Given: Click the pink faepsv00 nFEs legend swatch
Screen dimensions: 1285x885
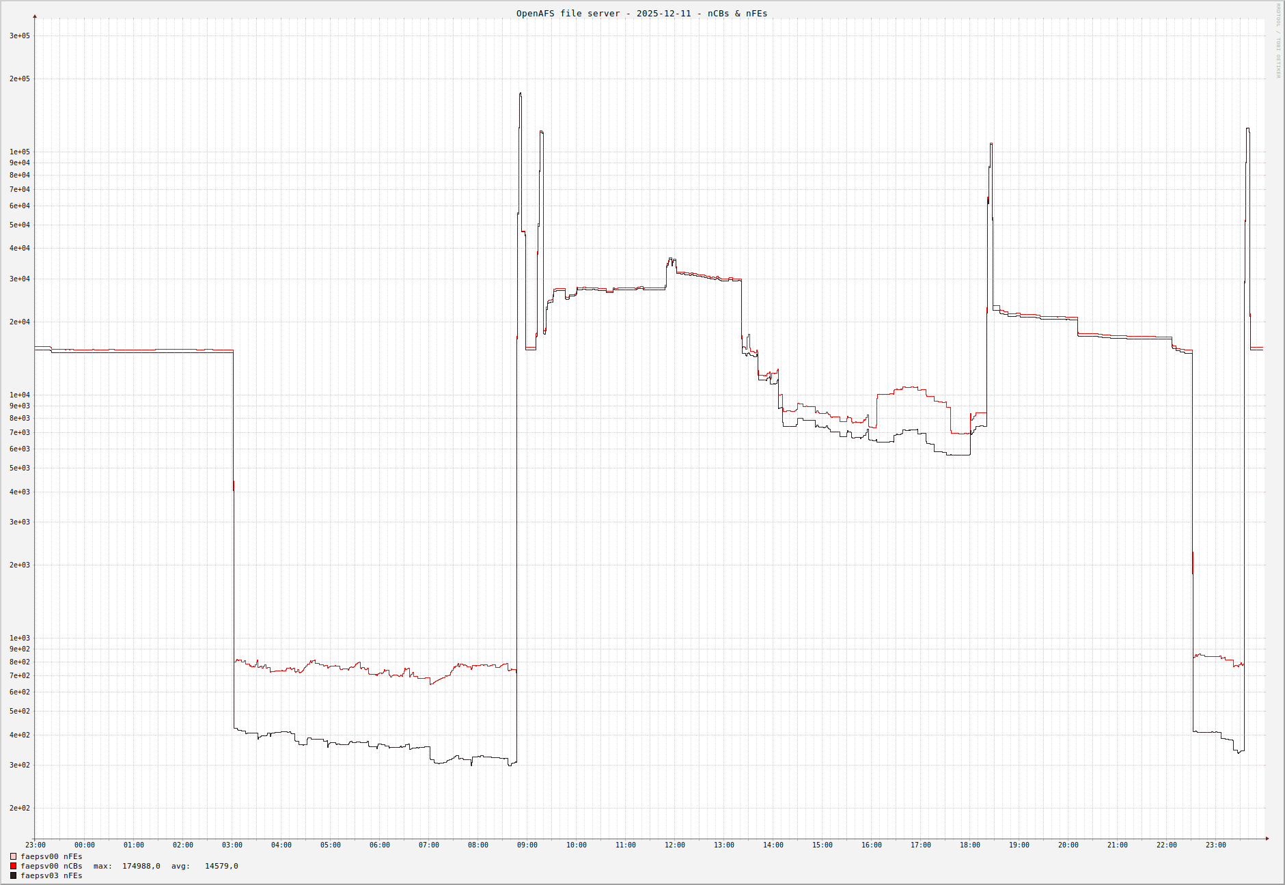Looking at the screenshot, I should pyautogui.click(x=13, y=856).
